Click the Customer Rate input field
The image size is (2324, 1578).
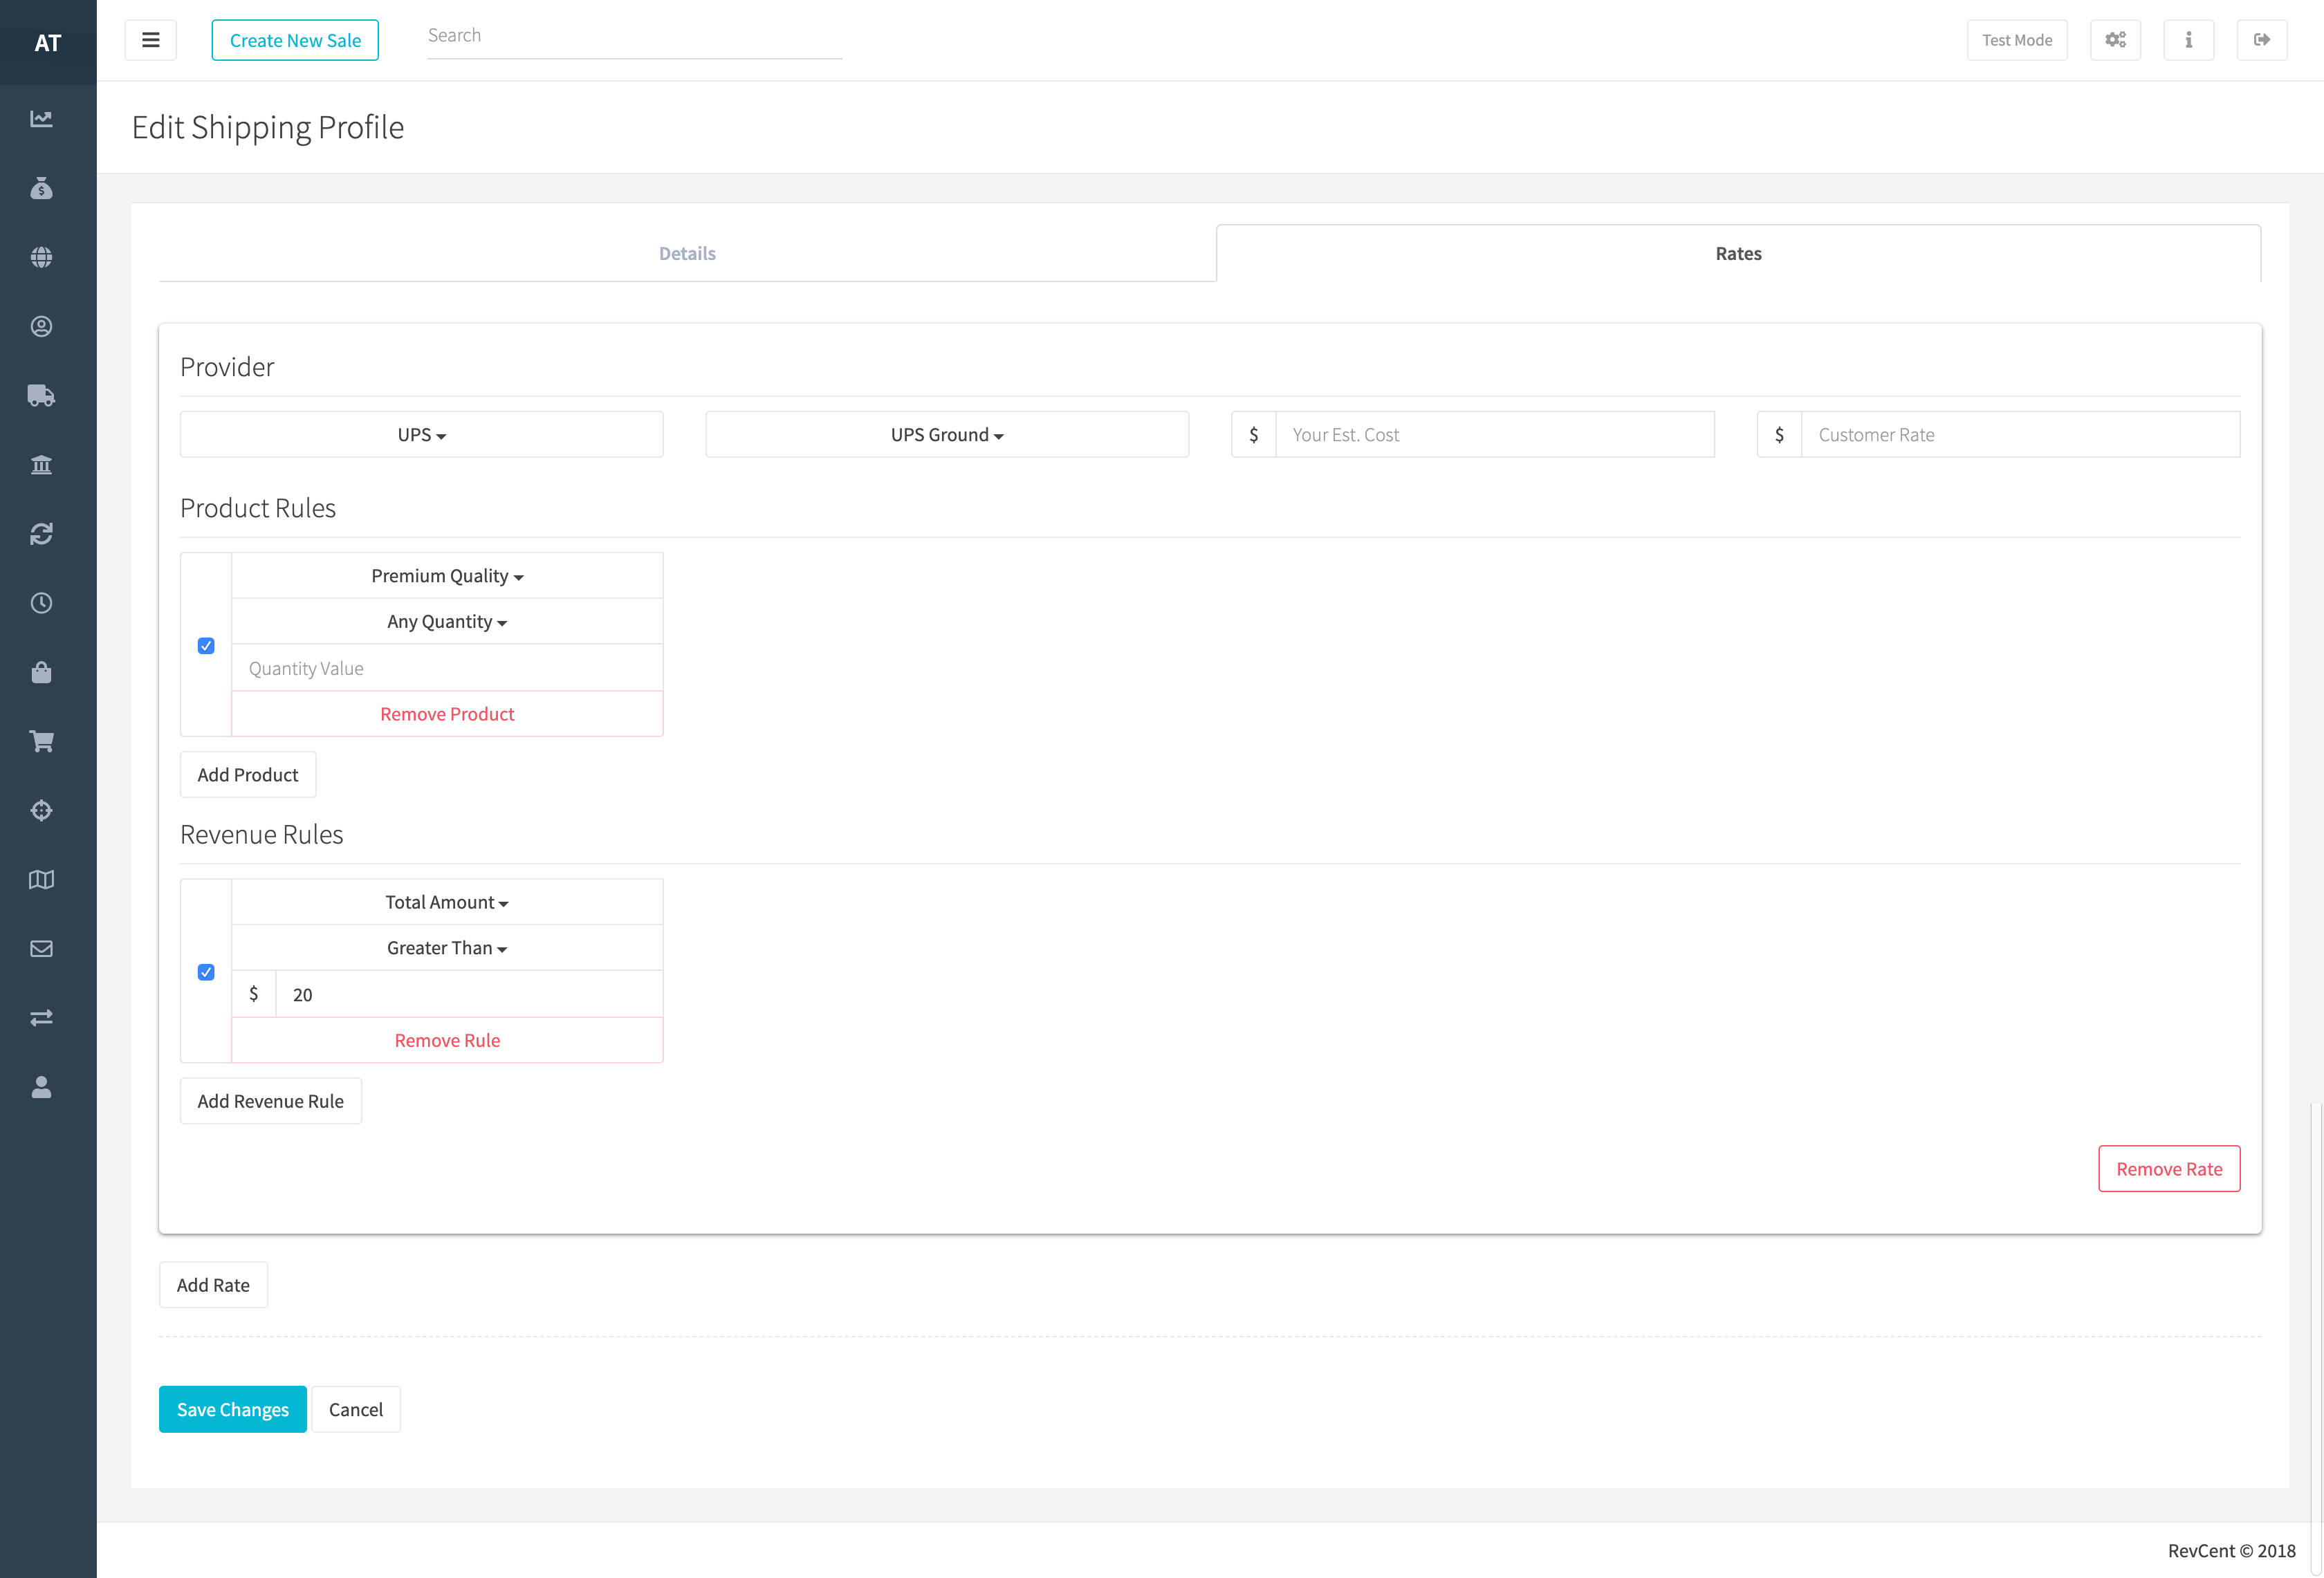click(2019, 435)
